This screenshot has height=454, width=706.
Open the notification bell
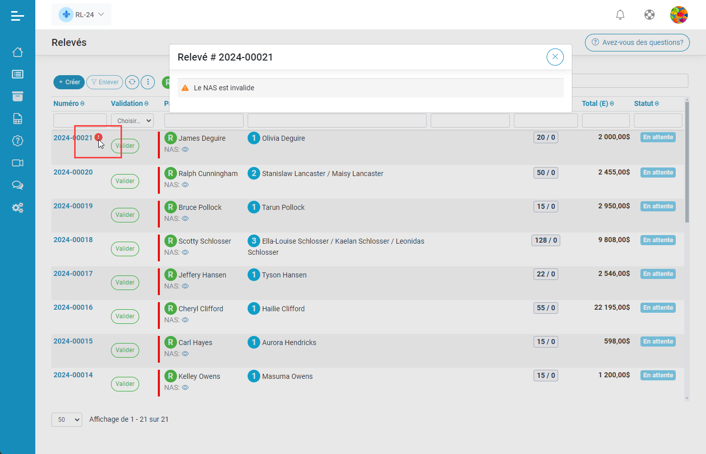[620, 15]
